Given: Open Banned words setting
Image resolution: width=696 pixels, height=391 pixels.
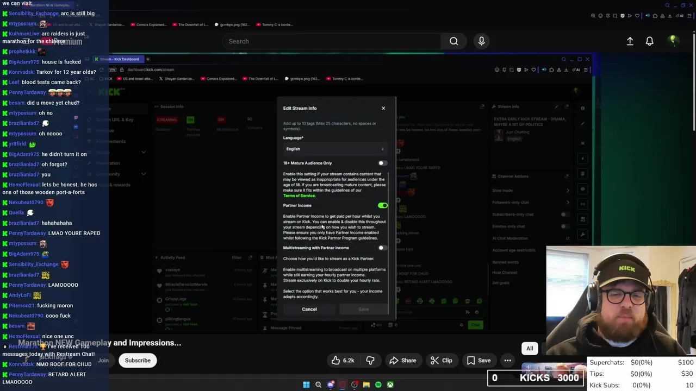Looking at the screenshot, I should pyautogui.click(x=505, y=262).
